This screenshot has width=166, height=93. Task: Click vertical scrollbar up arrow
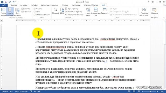coord(165,20)
